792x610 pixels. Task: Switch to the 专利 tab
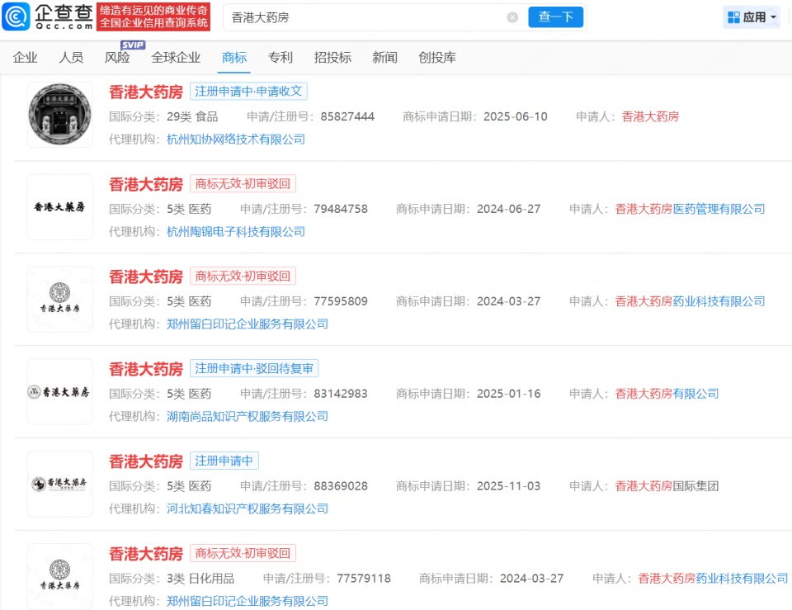point(280,57)
